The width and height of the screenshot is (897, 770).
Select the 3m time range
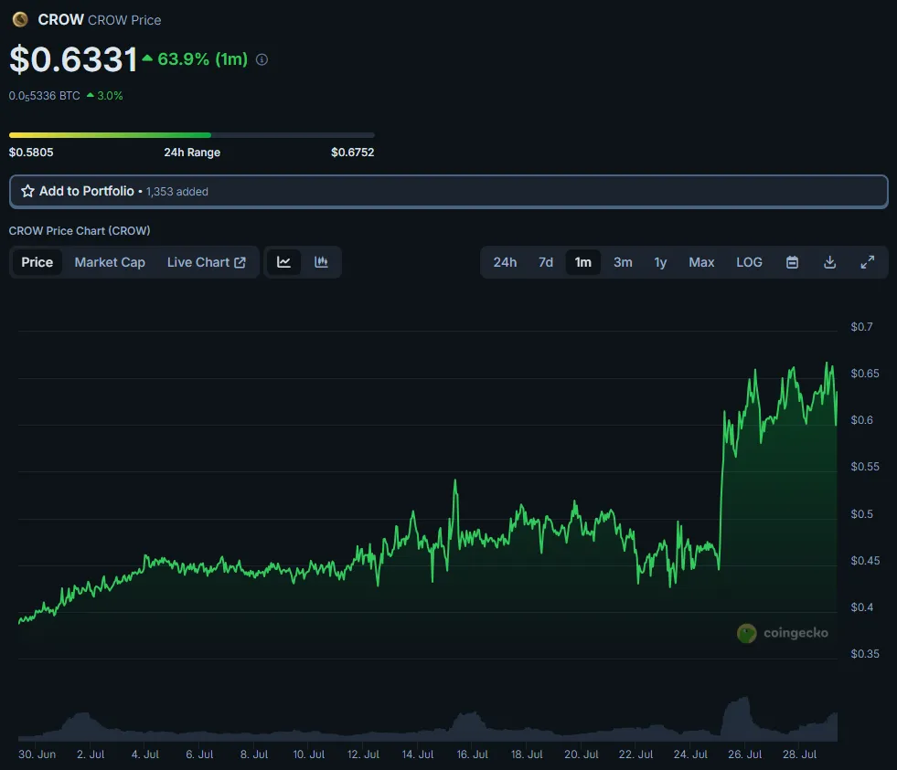point(623,262)
